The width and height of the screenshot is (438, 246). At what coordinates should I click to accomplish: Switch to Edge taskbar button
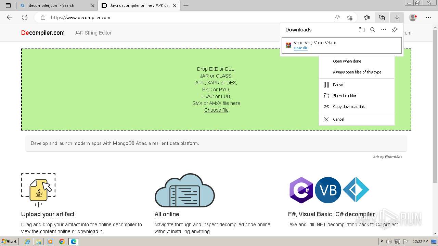74,242
